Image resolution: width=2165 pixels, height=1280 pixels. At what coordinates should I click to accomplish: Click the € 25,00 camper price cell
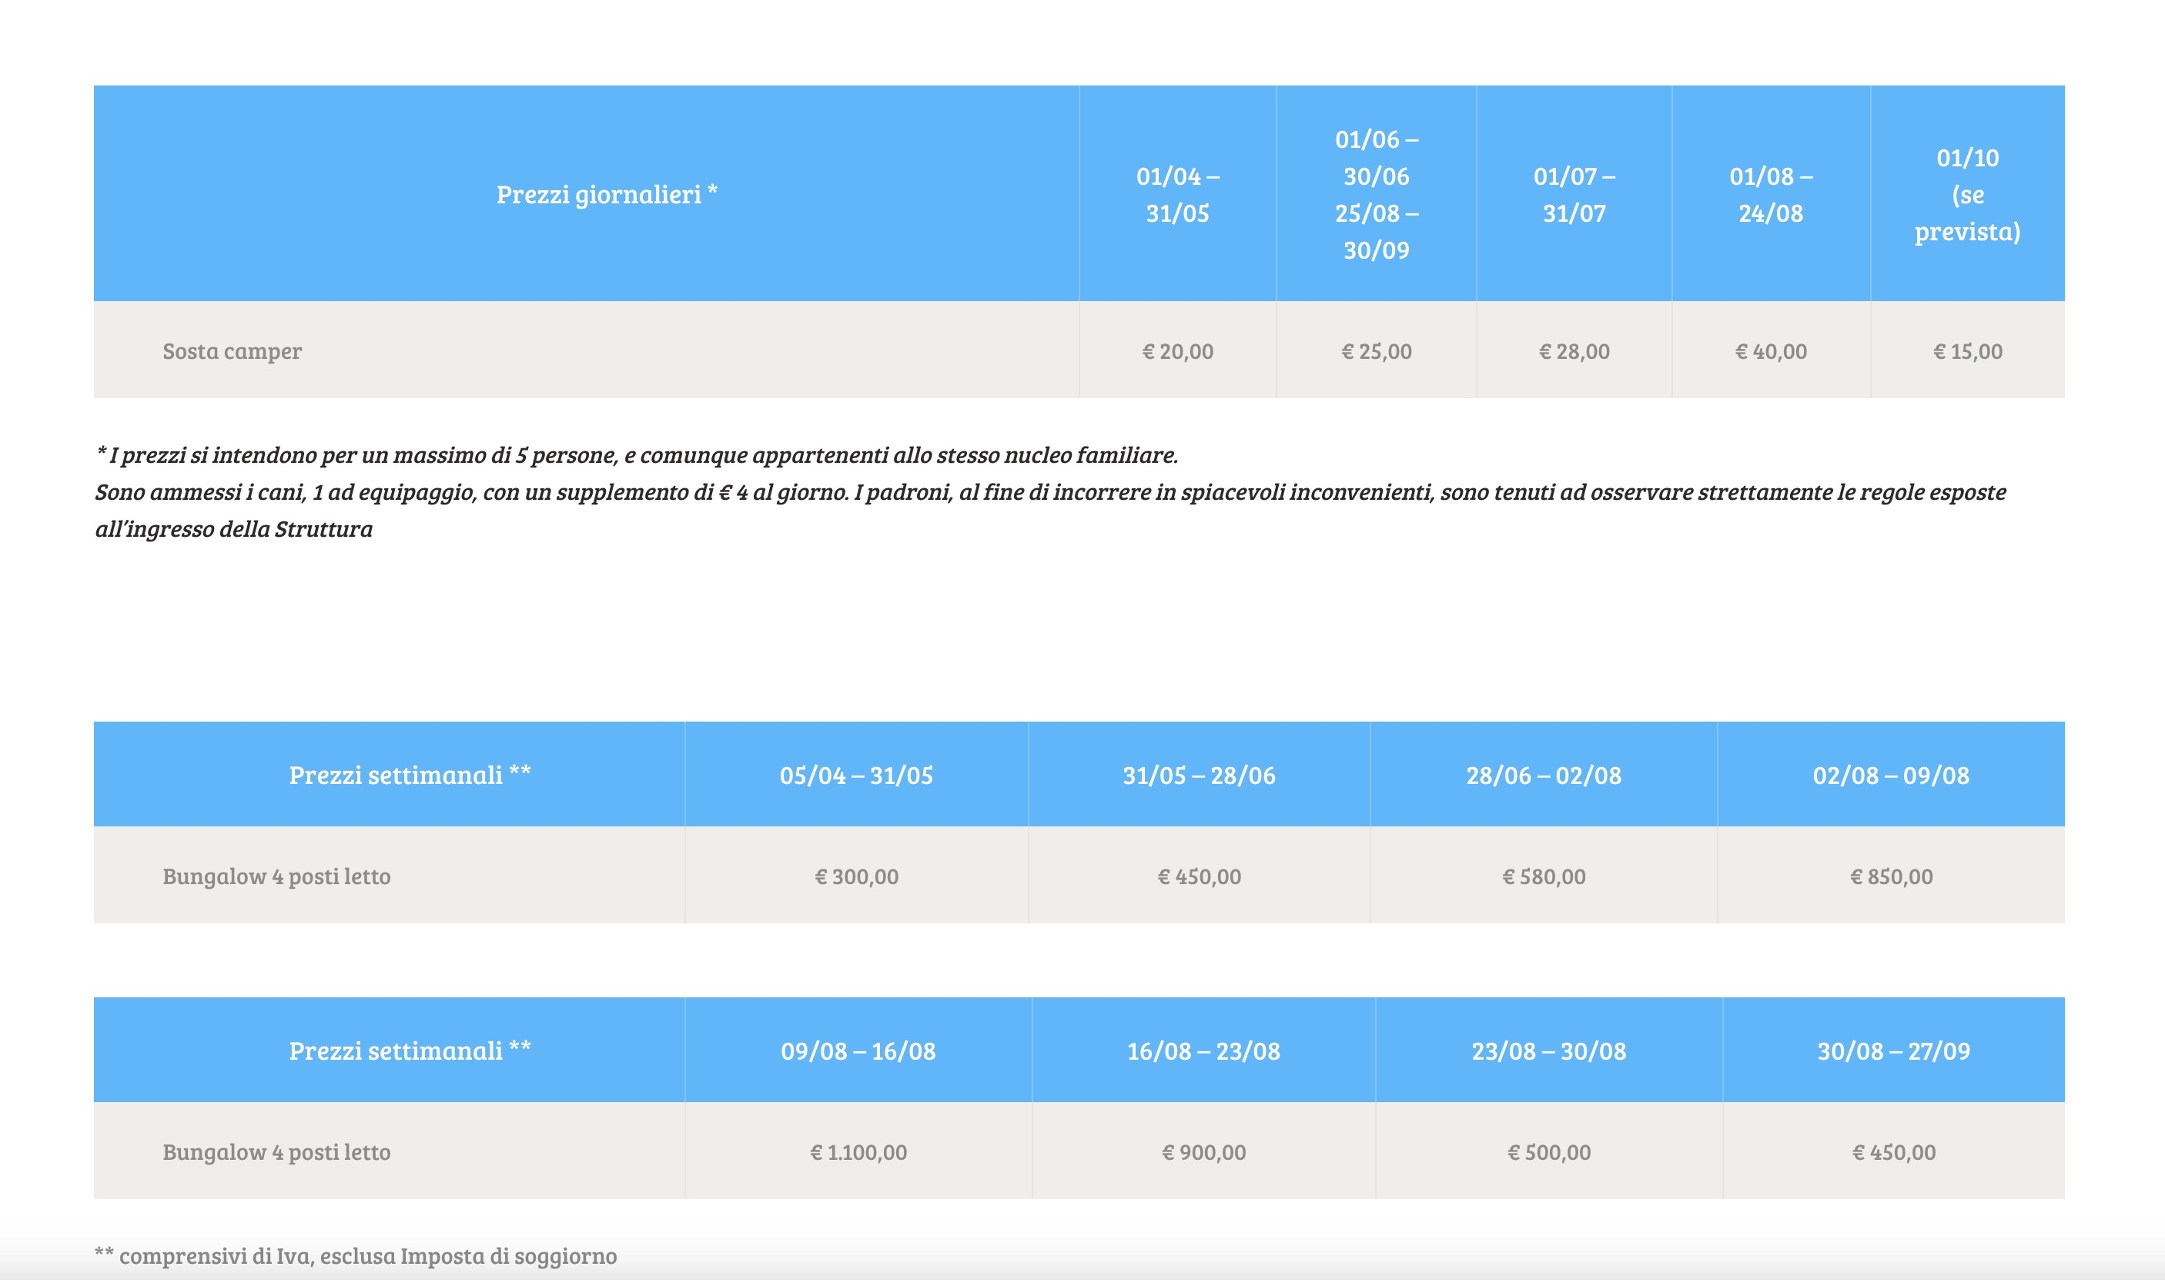[x=1376, y=351]
